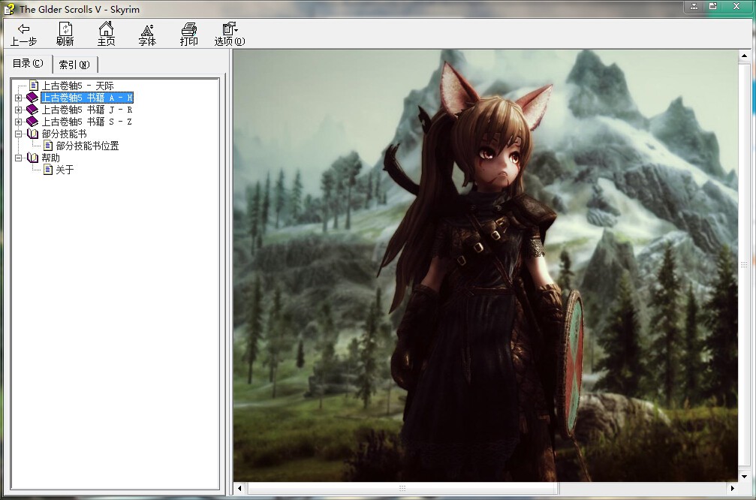Select 部分技能书位置 in the tree

point(87,146)
